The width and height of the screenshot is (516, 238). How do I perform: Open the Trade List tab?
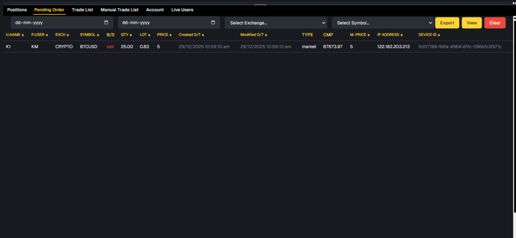point(82,10)
